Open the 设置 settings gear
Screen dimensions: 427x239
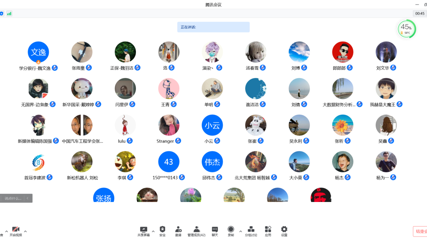pyautogui.click(x=284, y=229)
